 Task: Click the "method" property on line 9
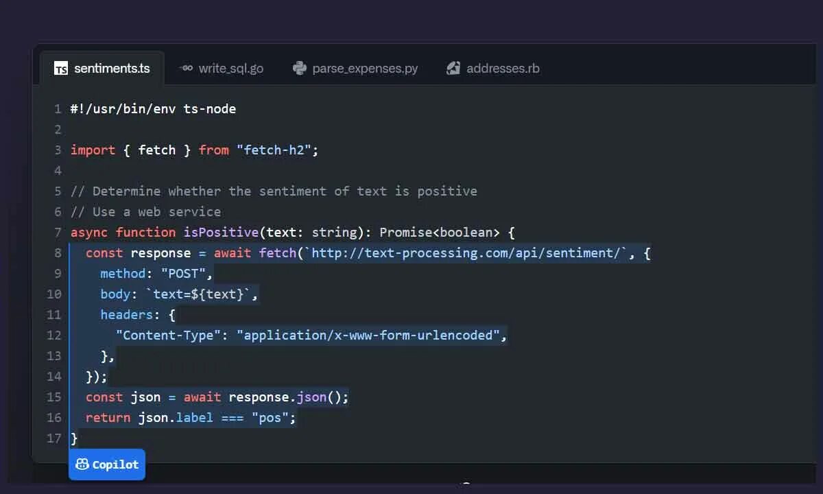click(123, 274)
